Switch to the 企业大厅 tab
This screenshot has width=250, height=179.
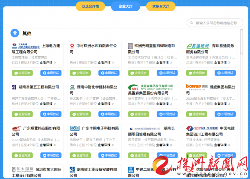(125, 6)
